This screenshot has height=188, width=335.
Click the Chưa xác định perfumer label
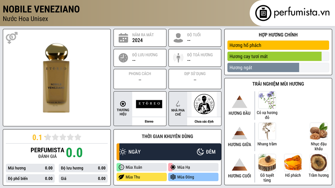point(204,121)
